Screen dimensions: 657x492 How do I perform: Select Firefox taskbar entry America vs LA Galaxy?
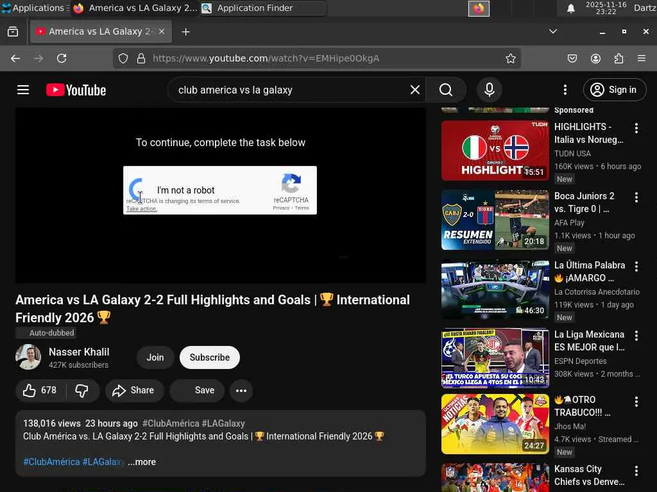point(135,8)
